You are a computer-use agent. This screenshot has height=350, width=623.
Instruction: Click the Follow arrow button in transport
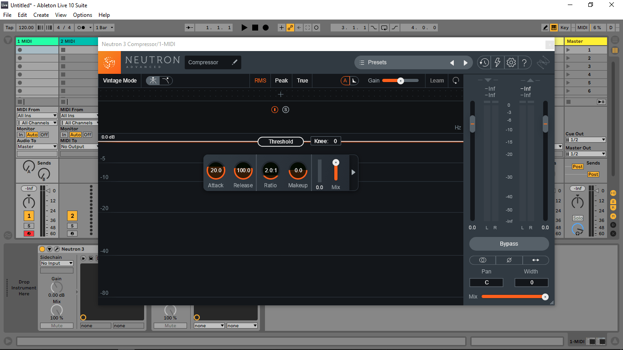[x=189, y=27]
